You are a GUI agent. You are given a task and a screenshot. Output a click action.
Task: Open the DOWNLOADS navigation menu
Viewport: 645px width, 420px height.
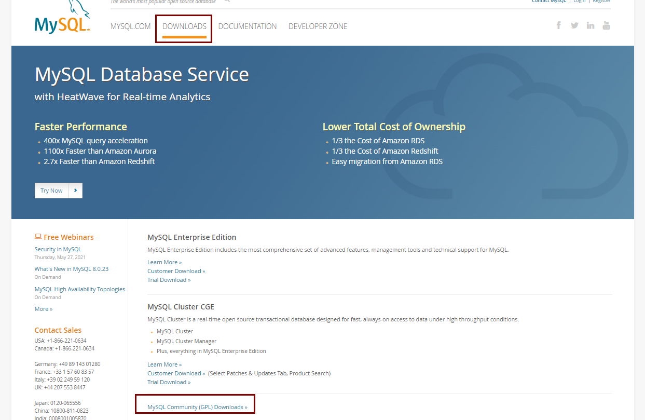[x=183, y=26]
